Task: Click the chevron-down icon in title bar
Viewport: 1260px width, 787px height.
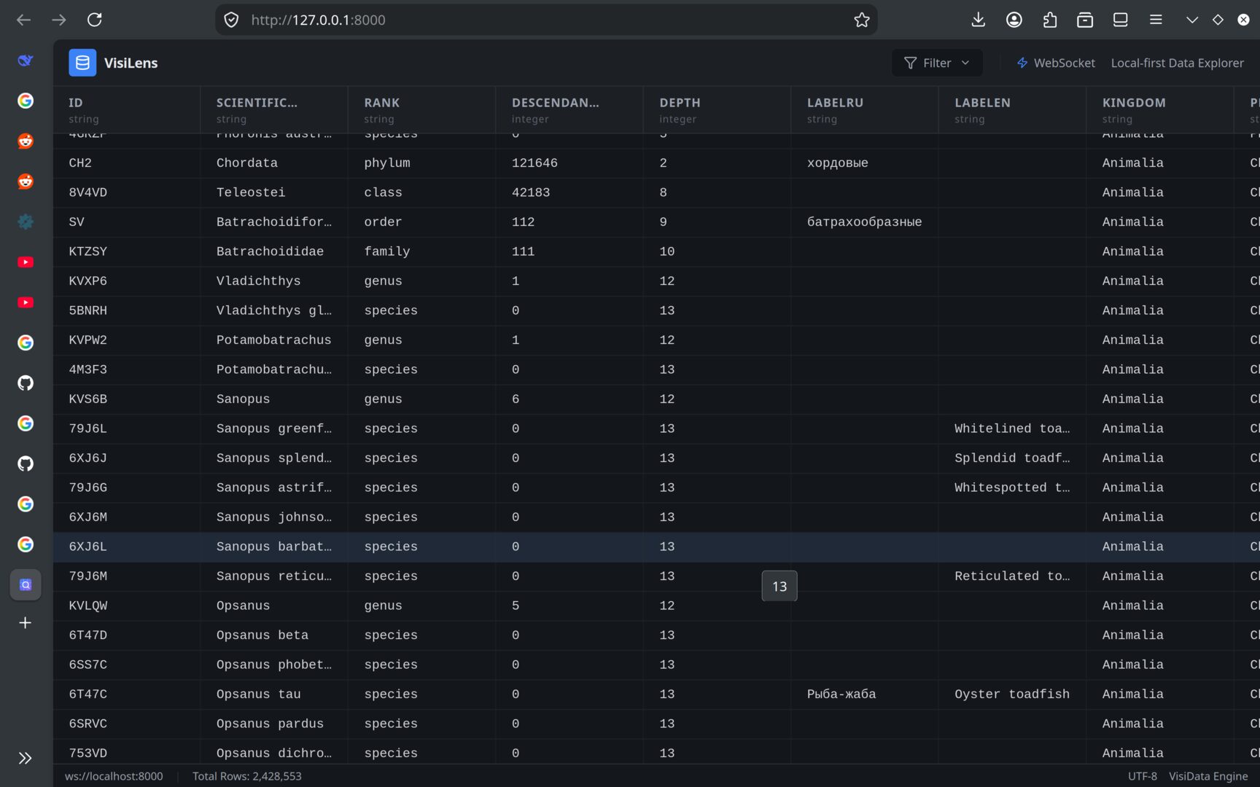Action: [x=1192, y=20]
